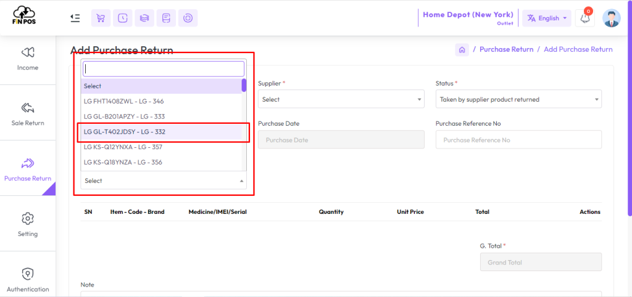Close the open item Select combo box
Image resolution: width=632 pixels, height=297 pixels.
pyautogui.click(x=164, y=181)
